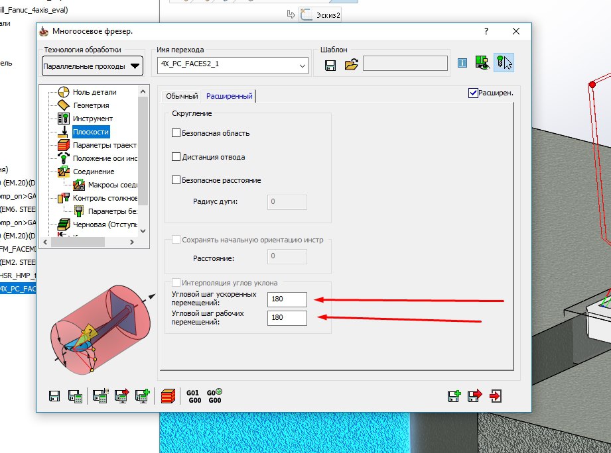
Task: Select Ноль детали in the tree
Action: tap(95, 92)
